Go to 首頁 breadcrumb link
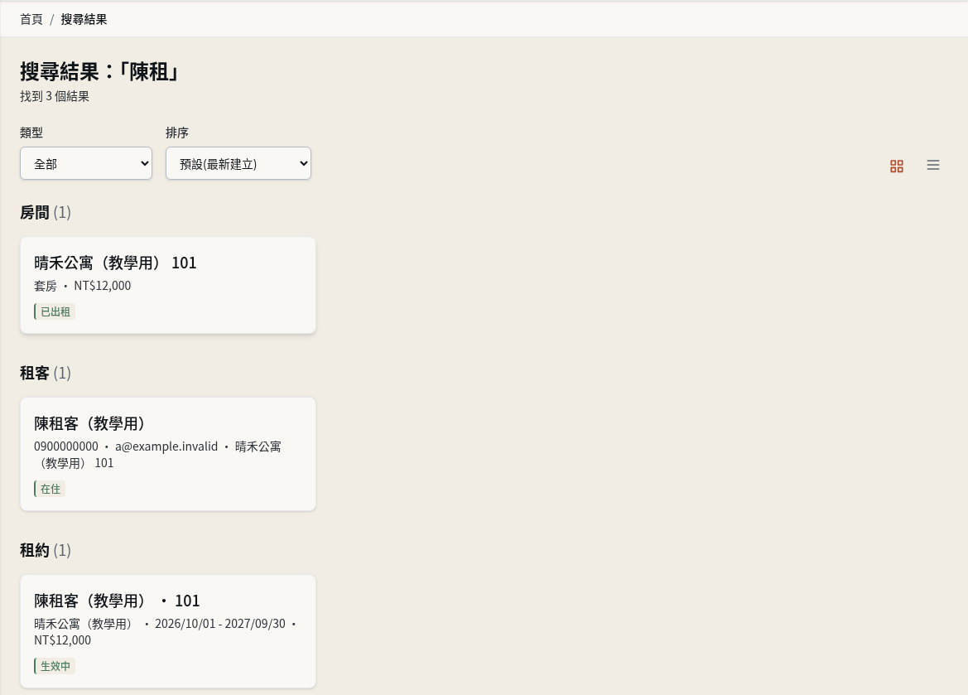Image resolution: width=968 pixels, height=695 pixels. point(31,19)
